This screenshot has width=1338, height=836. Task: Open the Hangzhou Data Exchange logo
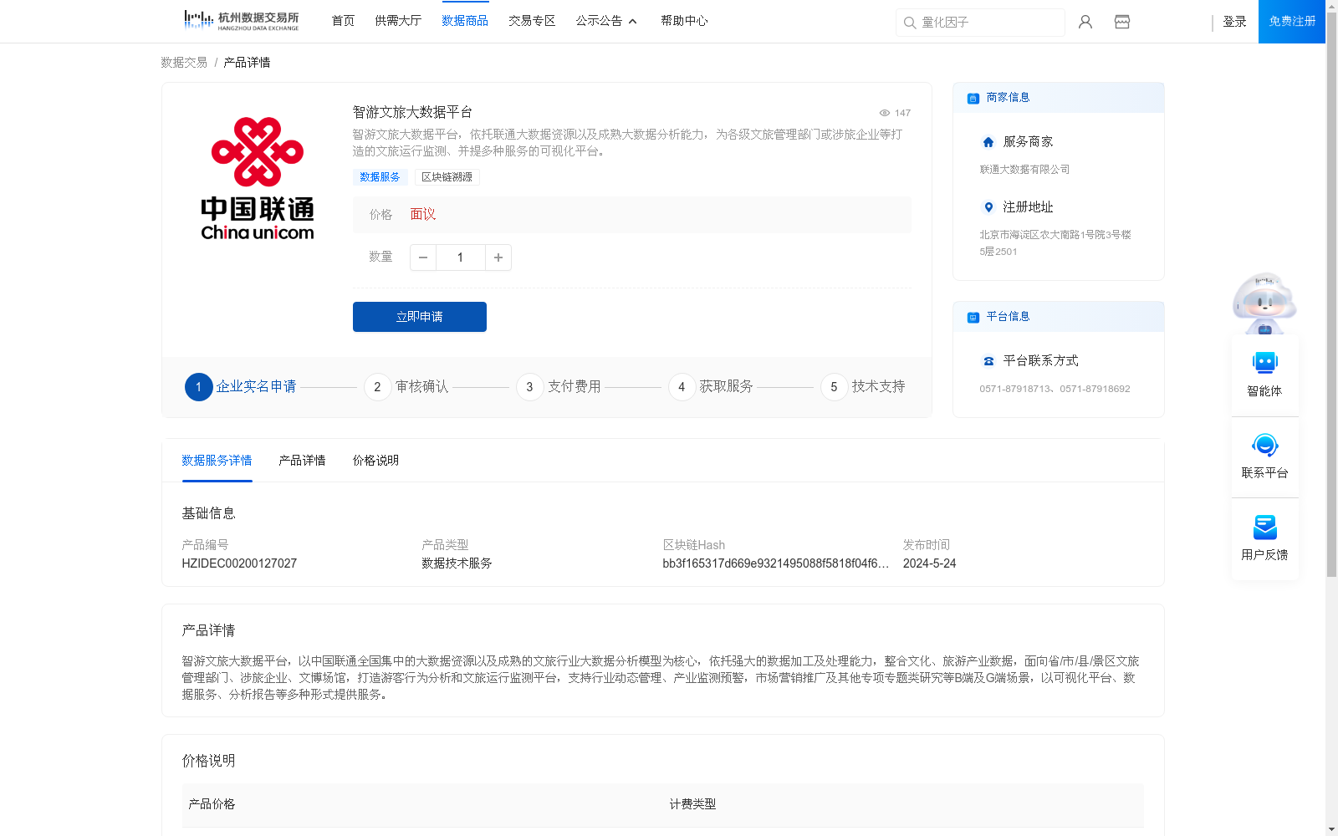pos(241,21)
